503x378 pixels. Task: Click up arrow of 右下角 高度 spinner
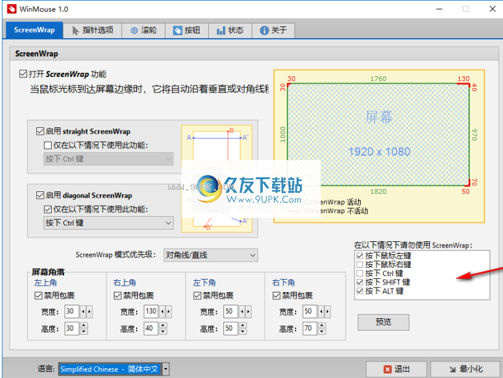[322, 326]
